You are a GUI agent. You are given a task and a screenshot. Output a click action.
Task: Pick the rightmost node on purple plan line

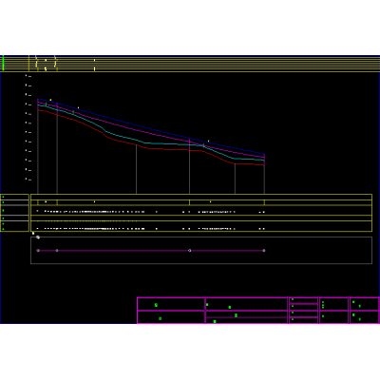pyautogui.click(x=264, y=251)
